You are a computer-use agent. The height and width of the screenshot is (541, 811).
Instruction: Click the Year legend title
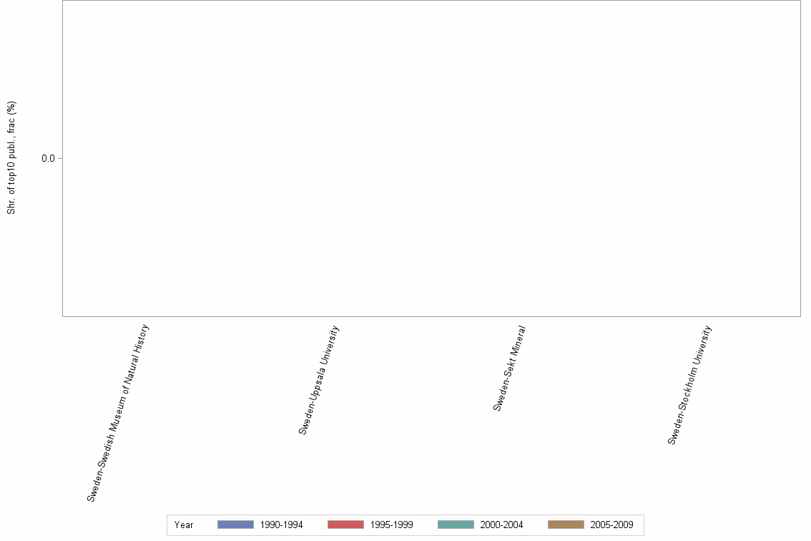tap(184, 525)
